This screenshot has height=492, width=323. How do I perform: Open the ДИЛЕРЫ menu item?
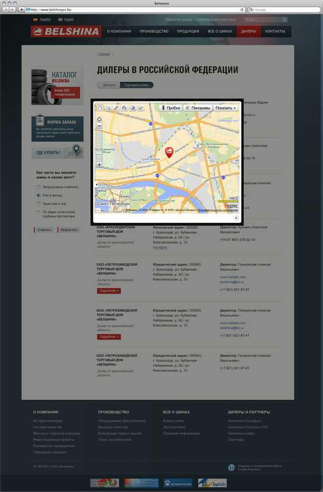pos(249,31)
